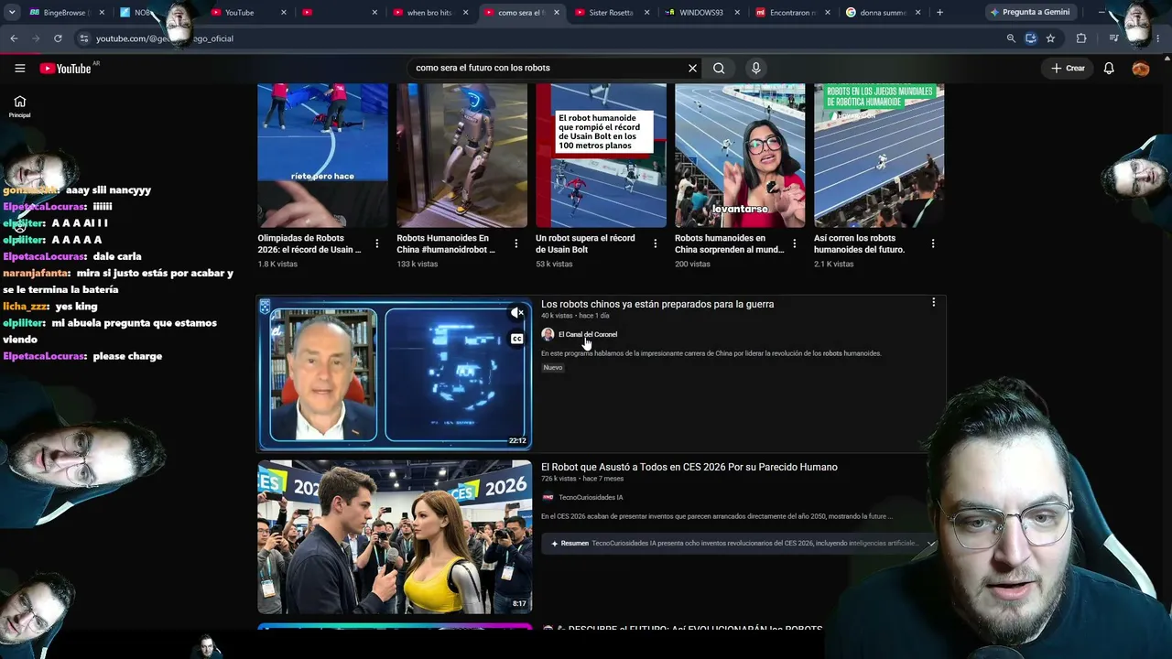This screenshot has height=659, width=1172.
Task: Click the site info icon in address bar
Action: click(83, 38)
